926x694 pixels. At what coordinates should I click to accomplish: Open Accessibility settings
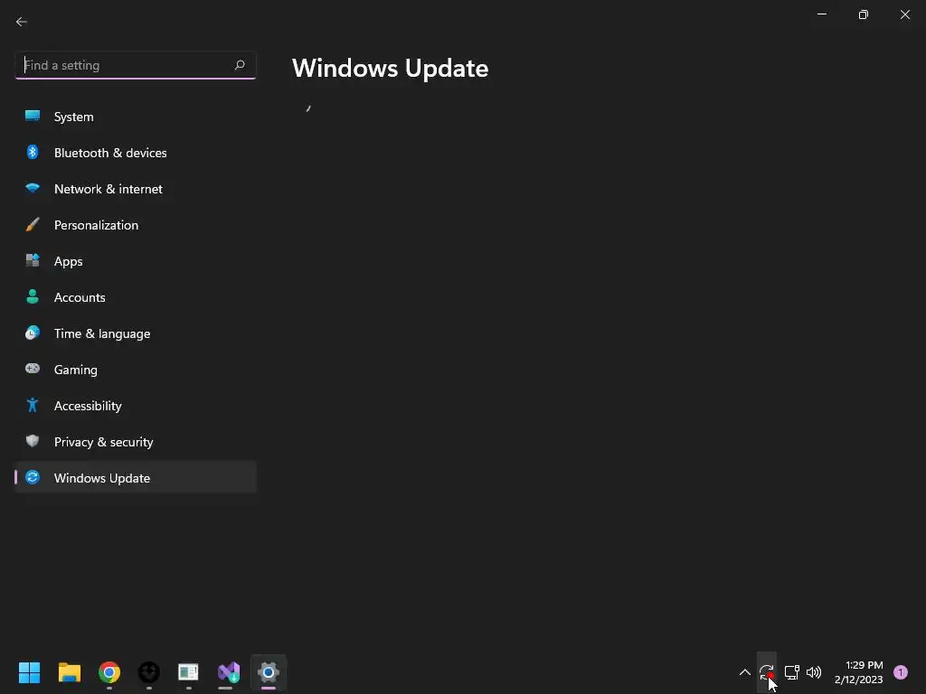136,406
